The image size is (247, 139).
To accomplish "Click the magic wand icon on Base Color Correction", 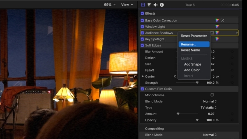I will click(222, 20).
